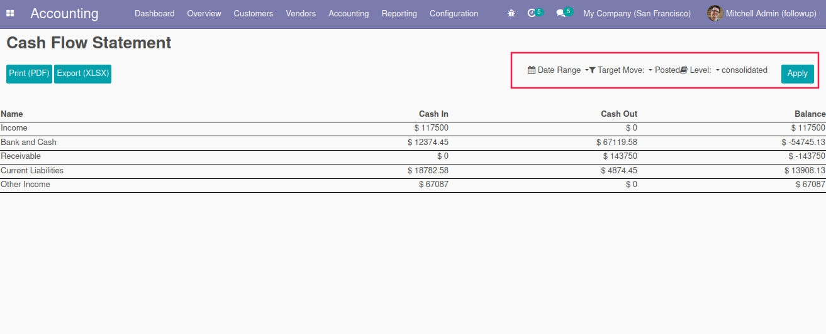Viewport: 826px width, 334px height.
Task: Open the Vendors menu
Action: click(x=301, y=13)
